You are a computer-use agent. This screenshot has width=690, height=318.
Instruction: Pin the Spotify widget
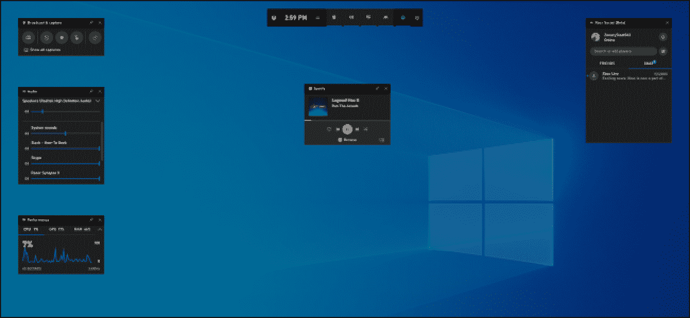[377, 89]
